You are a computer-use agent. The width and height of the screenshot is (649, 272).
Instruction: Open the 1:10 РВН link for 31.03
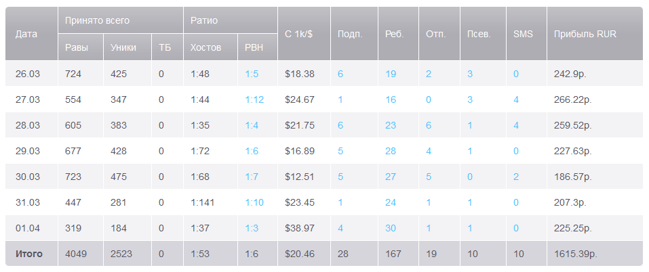coord(254,202)
